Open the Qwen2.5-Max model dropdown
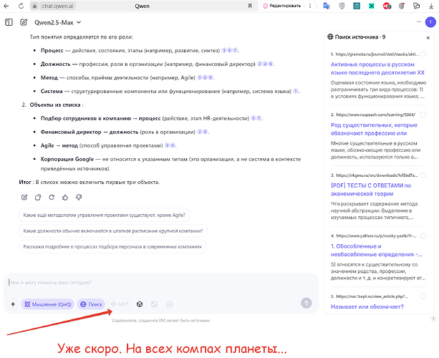Image resolution: width=439 pixels, height=358 pixels. (58, 22)
